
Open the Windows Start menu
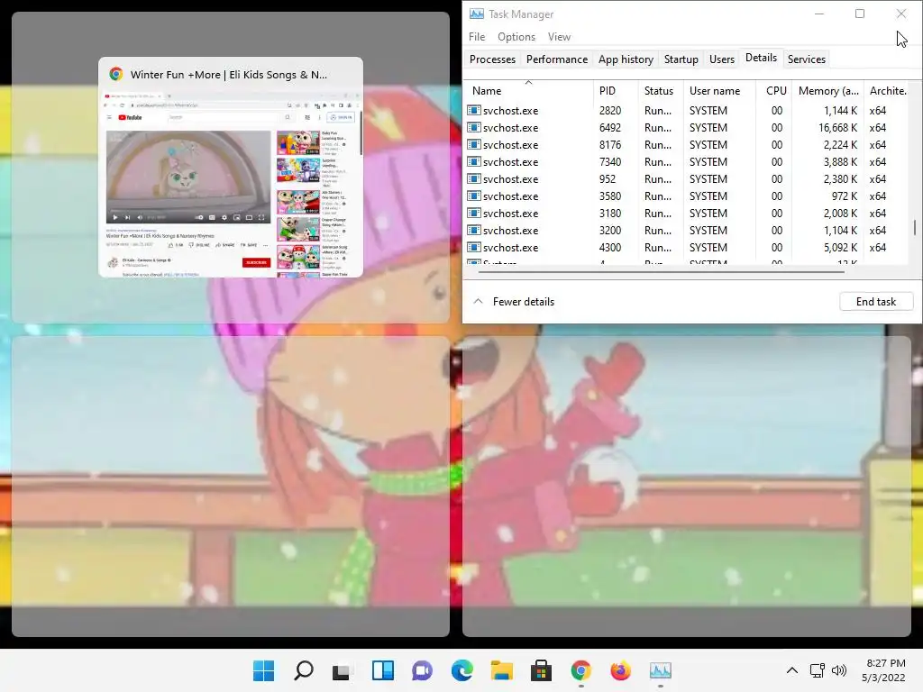[263, 670]
